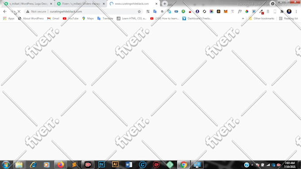Open File Explorer from the taskbar

19,165
